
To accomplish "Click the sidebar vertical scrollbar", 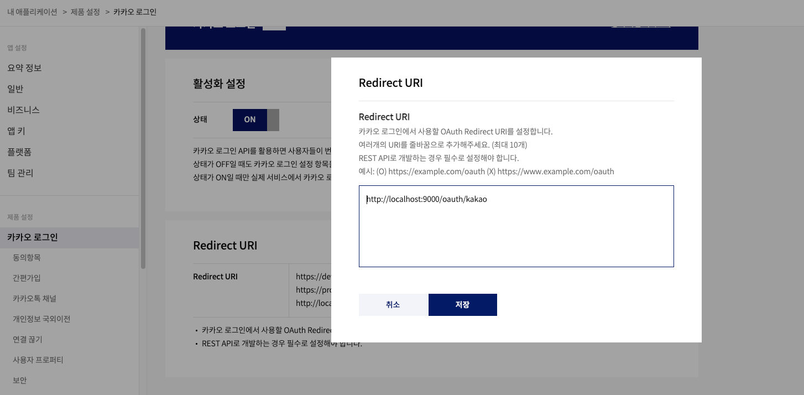I will click(x=143, y=148).
